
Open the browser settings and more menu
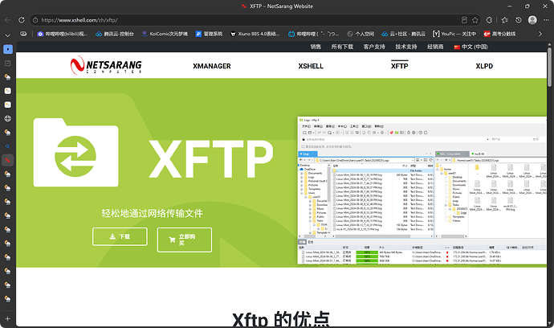coord(546,20)
